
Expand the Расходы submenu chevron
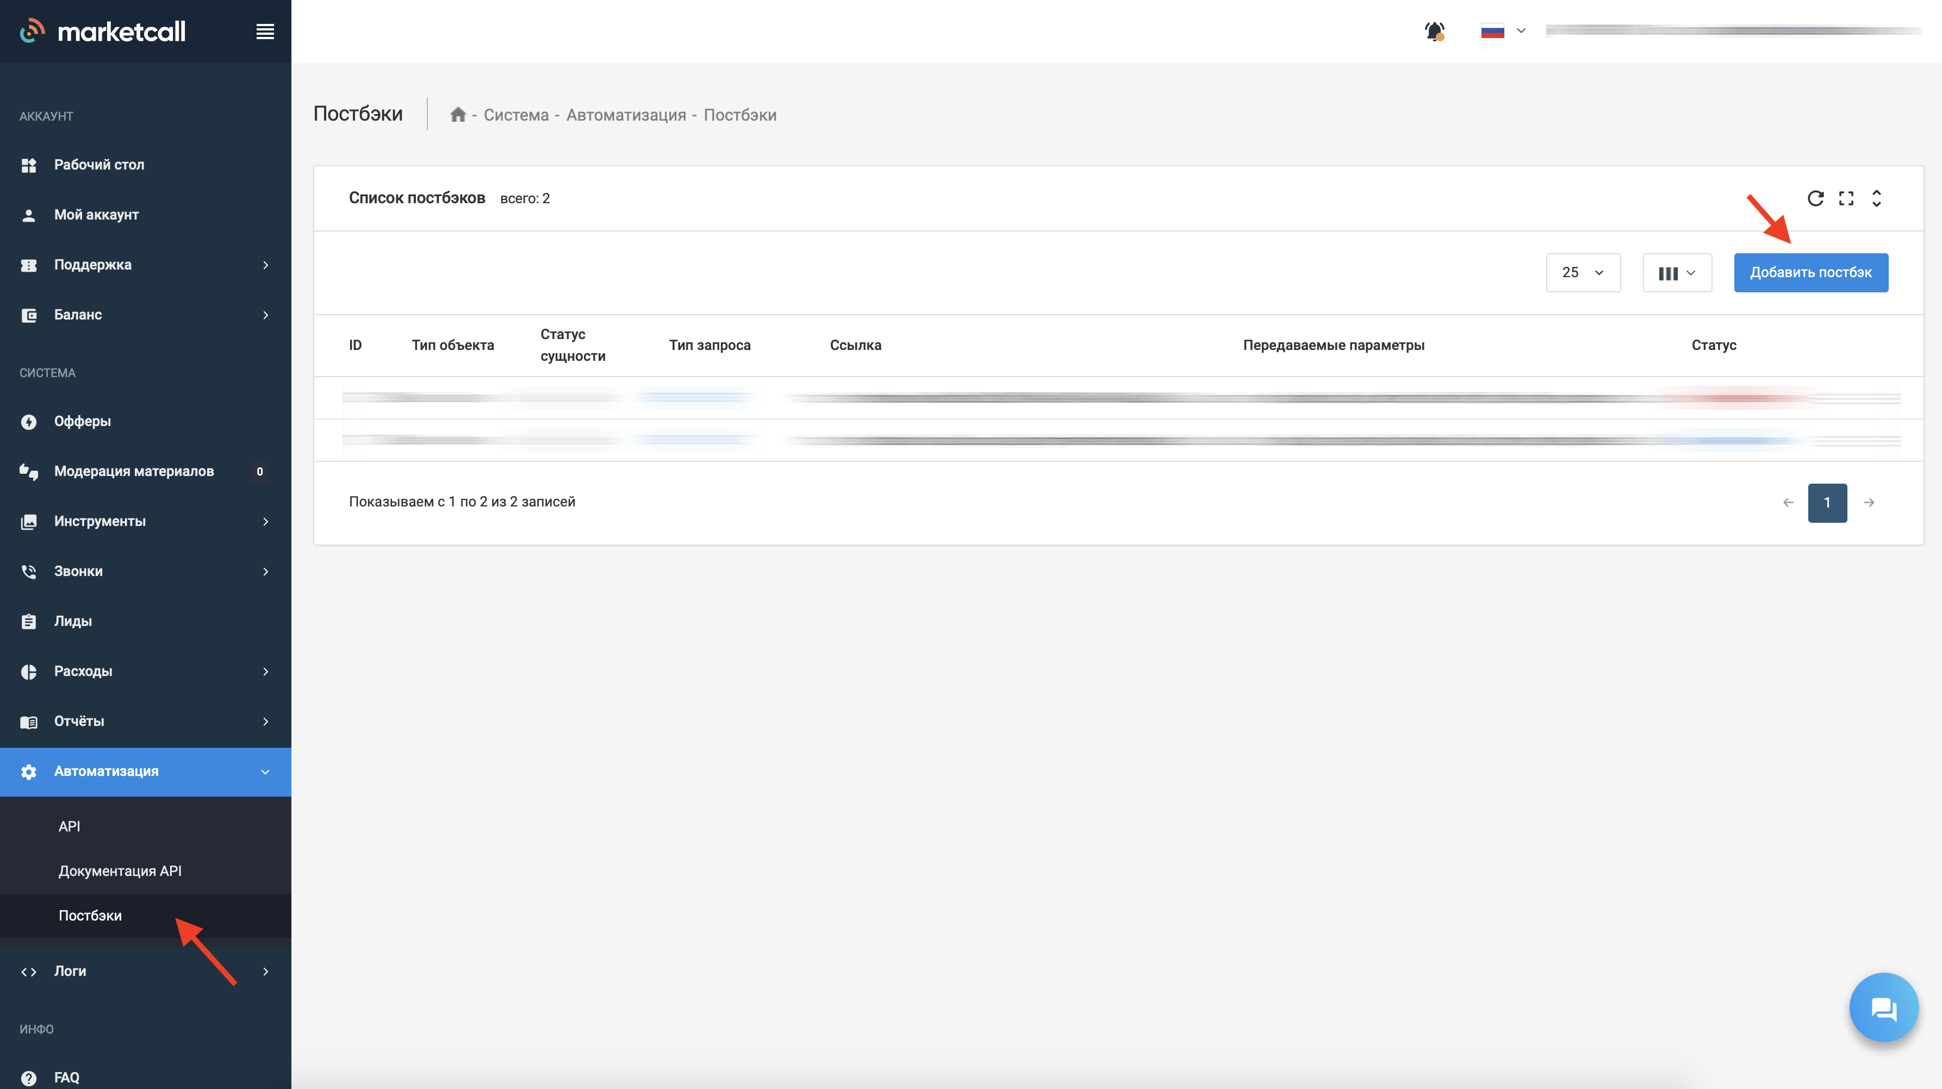(x=265, y=672)
